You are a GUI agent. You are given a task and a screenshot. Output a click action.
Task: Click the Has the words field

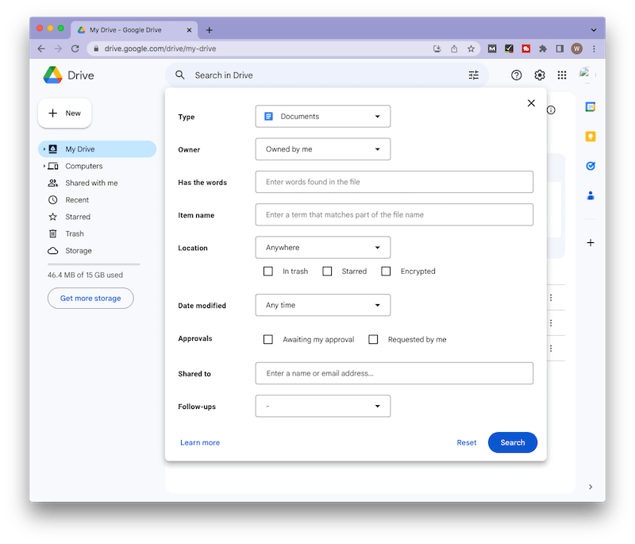click(394, 182)
